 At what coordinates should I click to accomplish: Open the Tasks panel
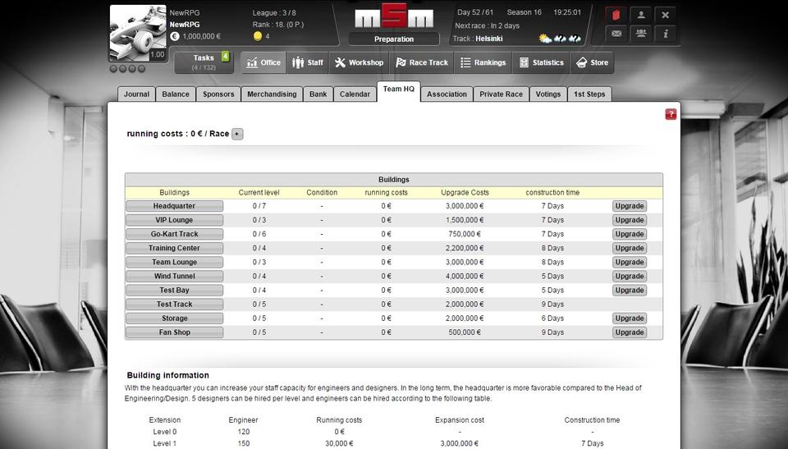click(x=204, y=62)
